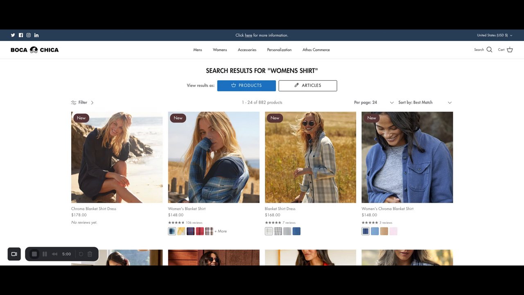The width and height of the screenshot is (524, 295).
Task: Click the five star rating of Blanket Shirt Dress
Action: pos(273,223)
